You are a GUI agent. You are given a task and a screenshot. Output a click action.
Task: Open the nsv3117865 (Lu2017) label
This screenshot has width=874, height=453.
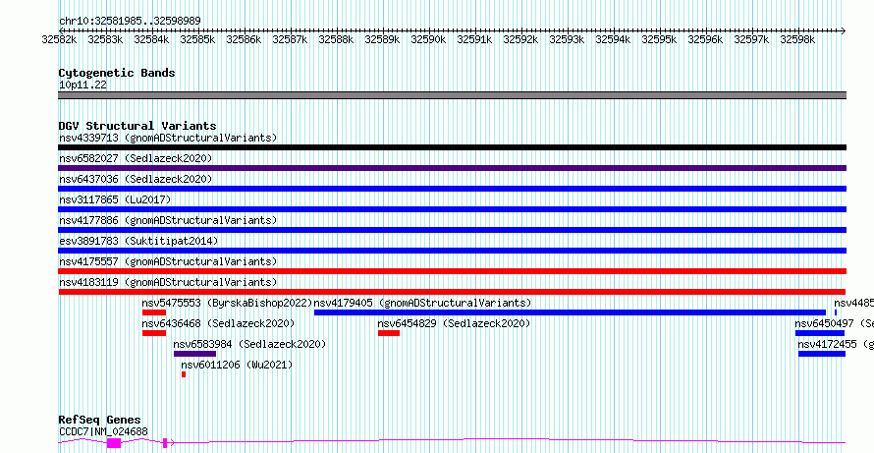[x=115, y=199]
